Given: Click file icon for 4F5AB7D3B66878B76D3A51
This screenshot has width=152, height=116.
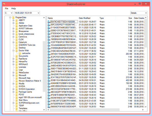Looking at the screenshot, I should (x=49, y=95).
